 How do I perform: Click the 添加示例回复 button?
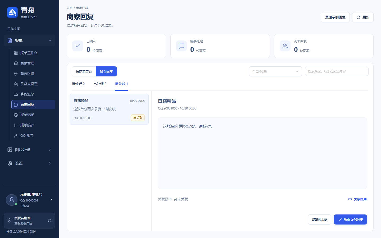pyautogui.click(x=335, y=17)
